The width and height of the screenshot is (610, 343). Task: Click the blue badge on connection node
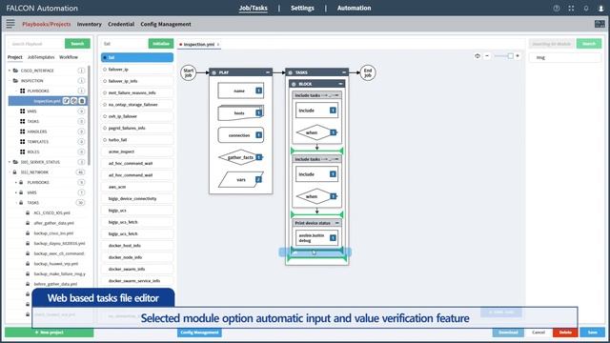tap(258, 135)
